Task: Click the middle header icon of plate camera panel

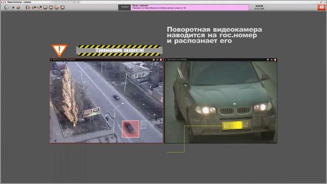Action: (271, 60)
